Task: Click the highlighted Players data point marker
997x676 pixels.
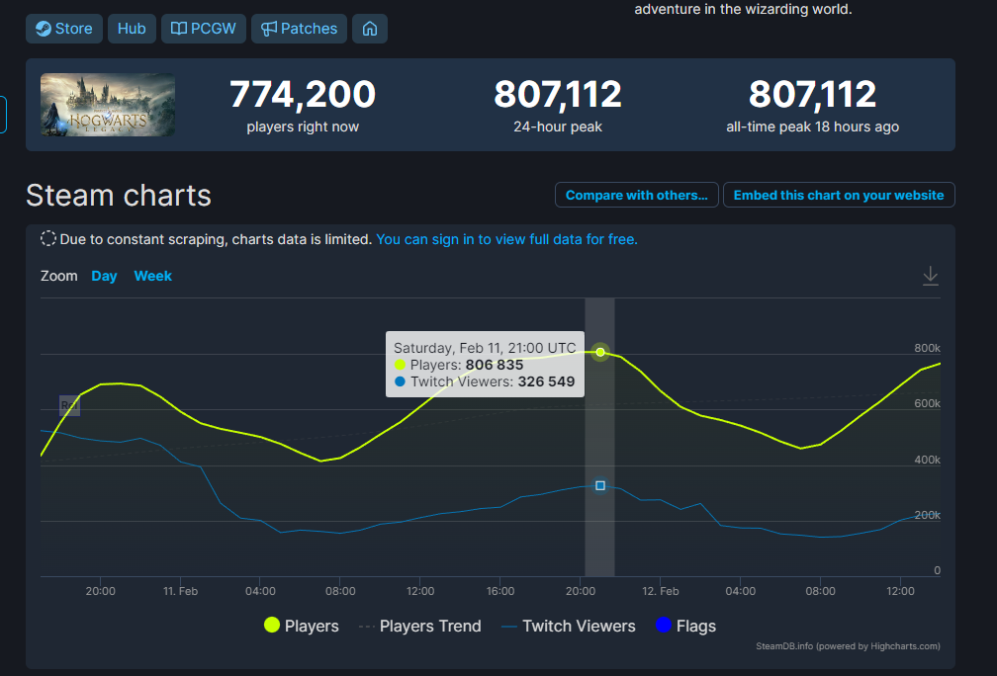Action: point(600,352)
